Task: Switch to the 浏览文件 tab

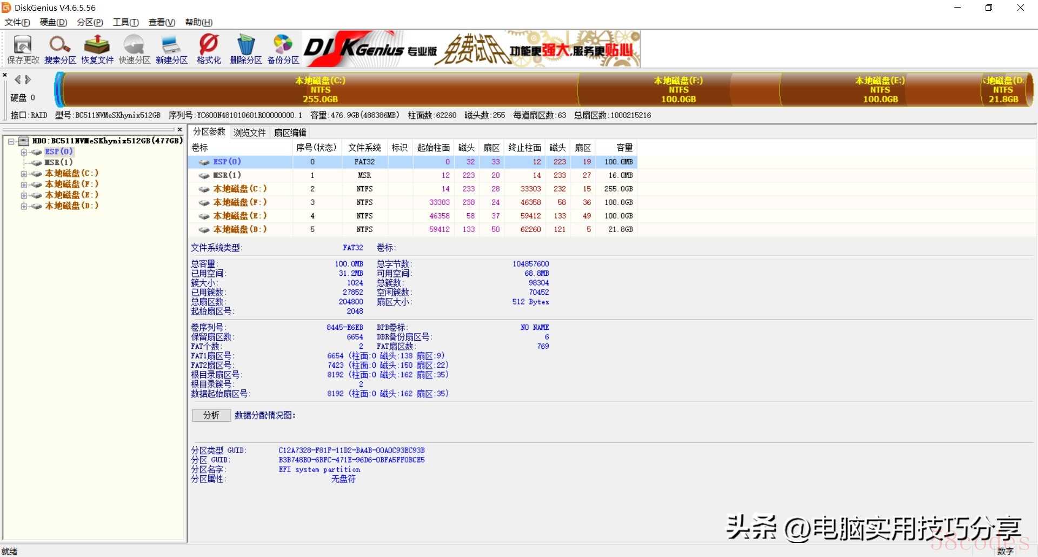Action: (250, 132)
